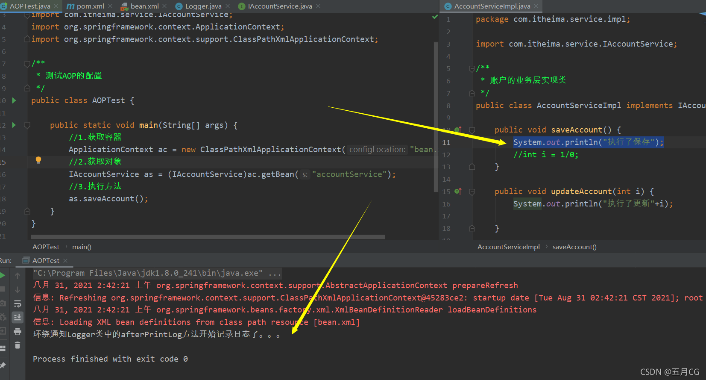Image resolution: width=706 pixels, height=380 pixels.
Task: Print console output with printer icon
Action: pos(18,331)
